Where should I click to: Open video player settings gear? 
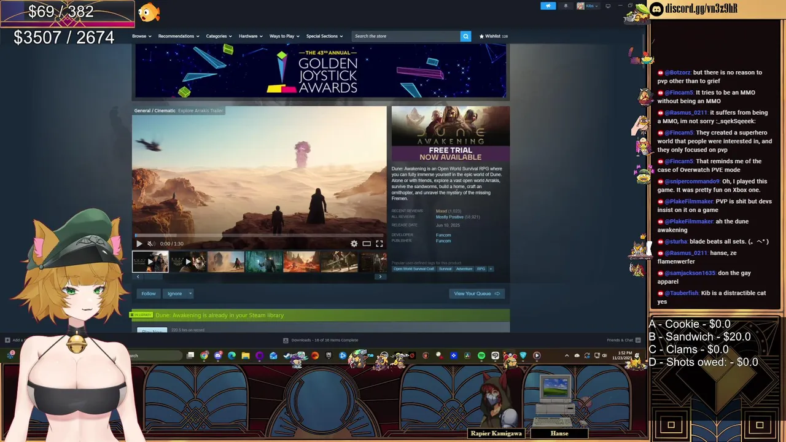coord(354,244)
